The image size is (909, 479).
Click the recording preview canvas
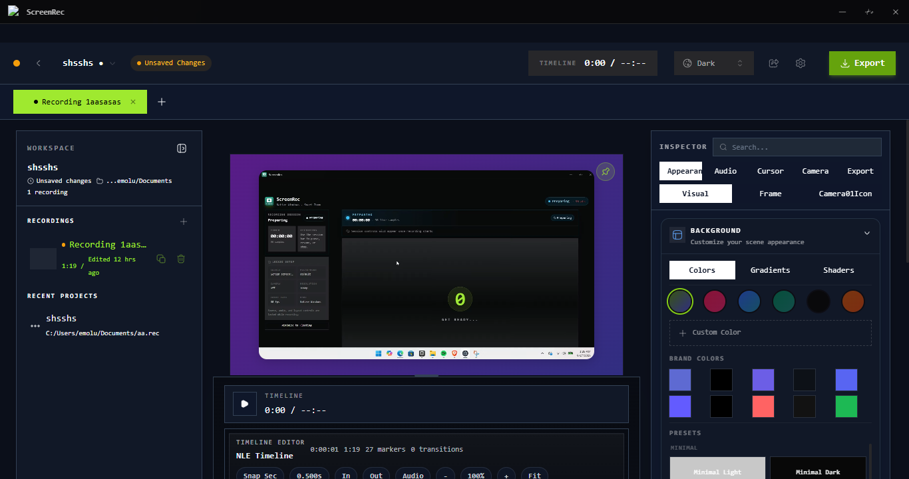point(427,265)
